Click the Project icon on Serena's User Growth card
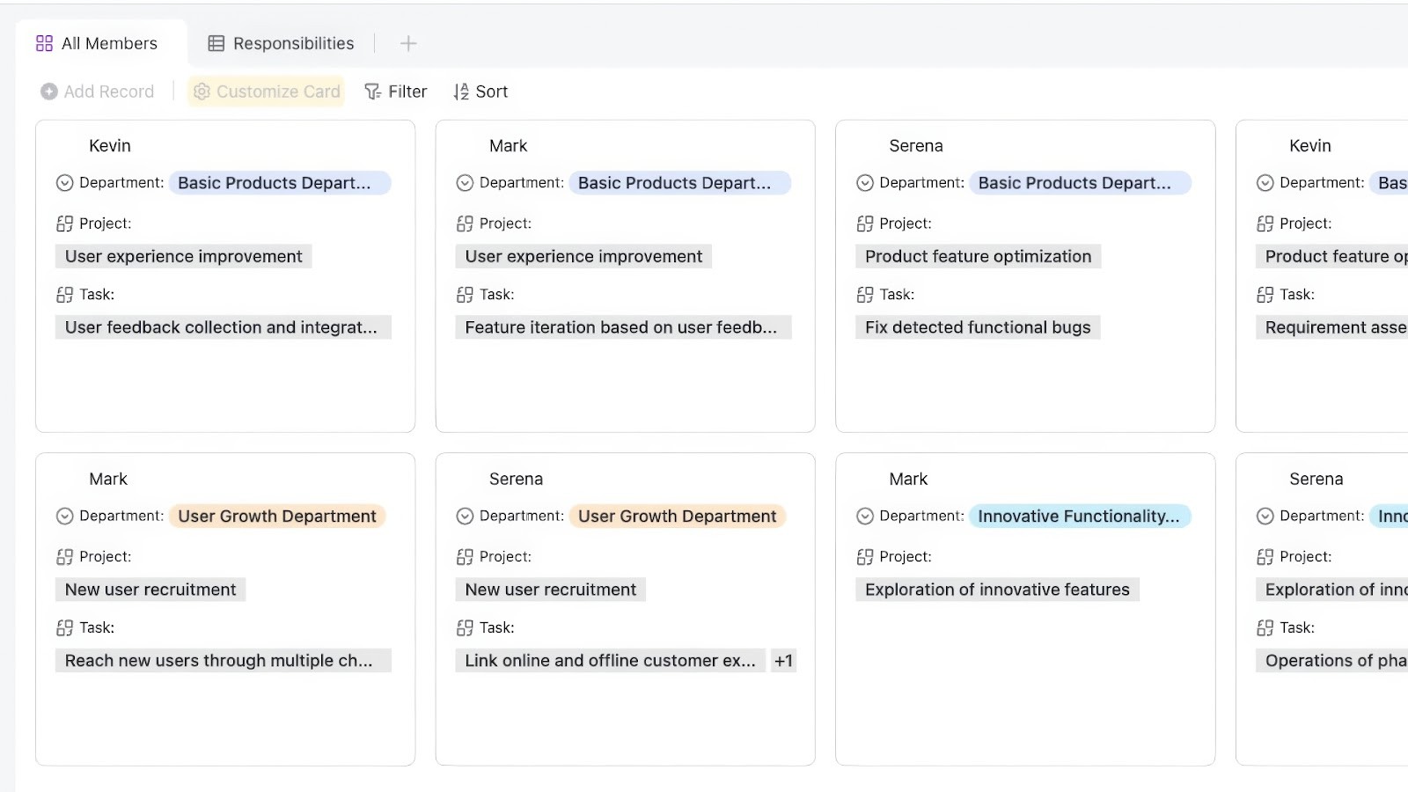The image size is (1408, 792). [465, 556]
